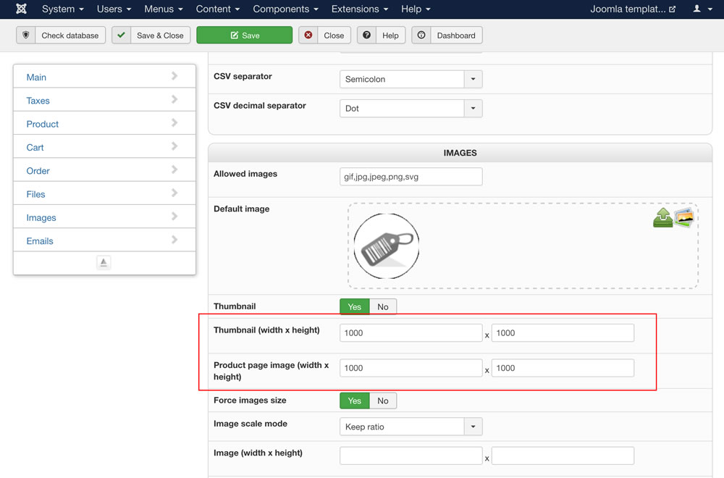Set Force images size to No
Screen dimensions: 724x478
[383, 401]
